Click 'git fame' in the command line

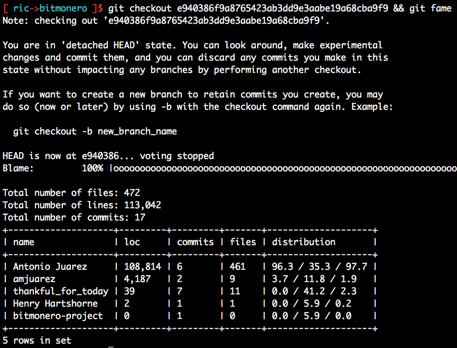pos(430,8)
